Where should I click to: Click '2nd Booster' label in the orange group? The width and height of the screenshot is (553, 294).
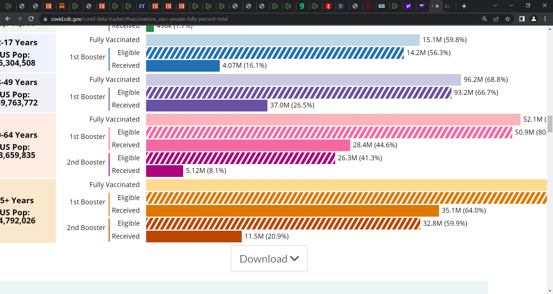tap(86, 228)
